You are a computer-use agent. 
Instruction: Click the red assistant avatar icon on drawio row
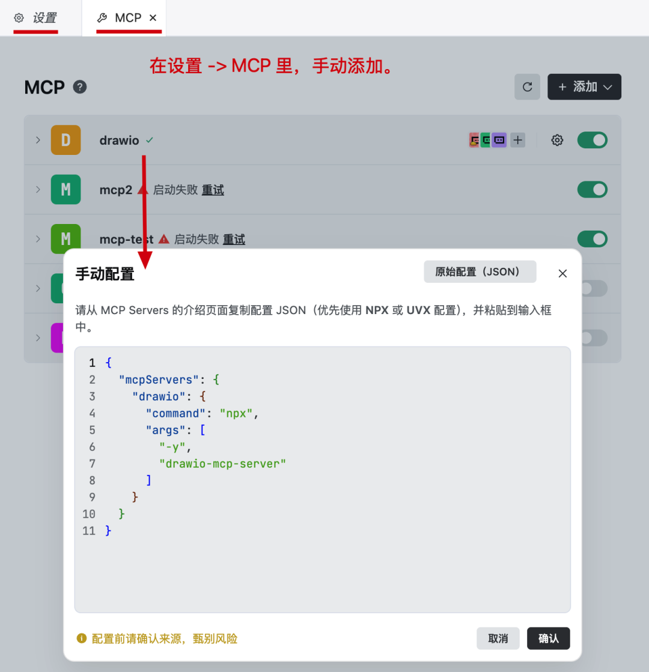click(x=474, y=139)
